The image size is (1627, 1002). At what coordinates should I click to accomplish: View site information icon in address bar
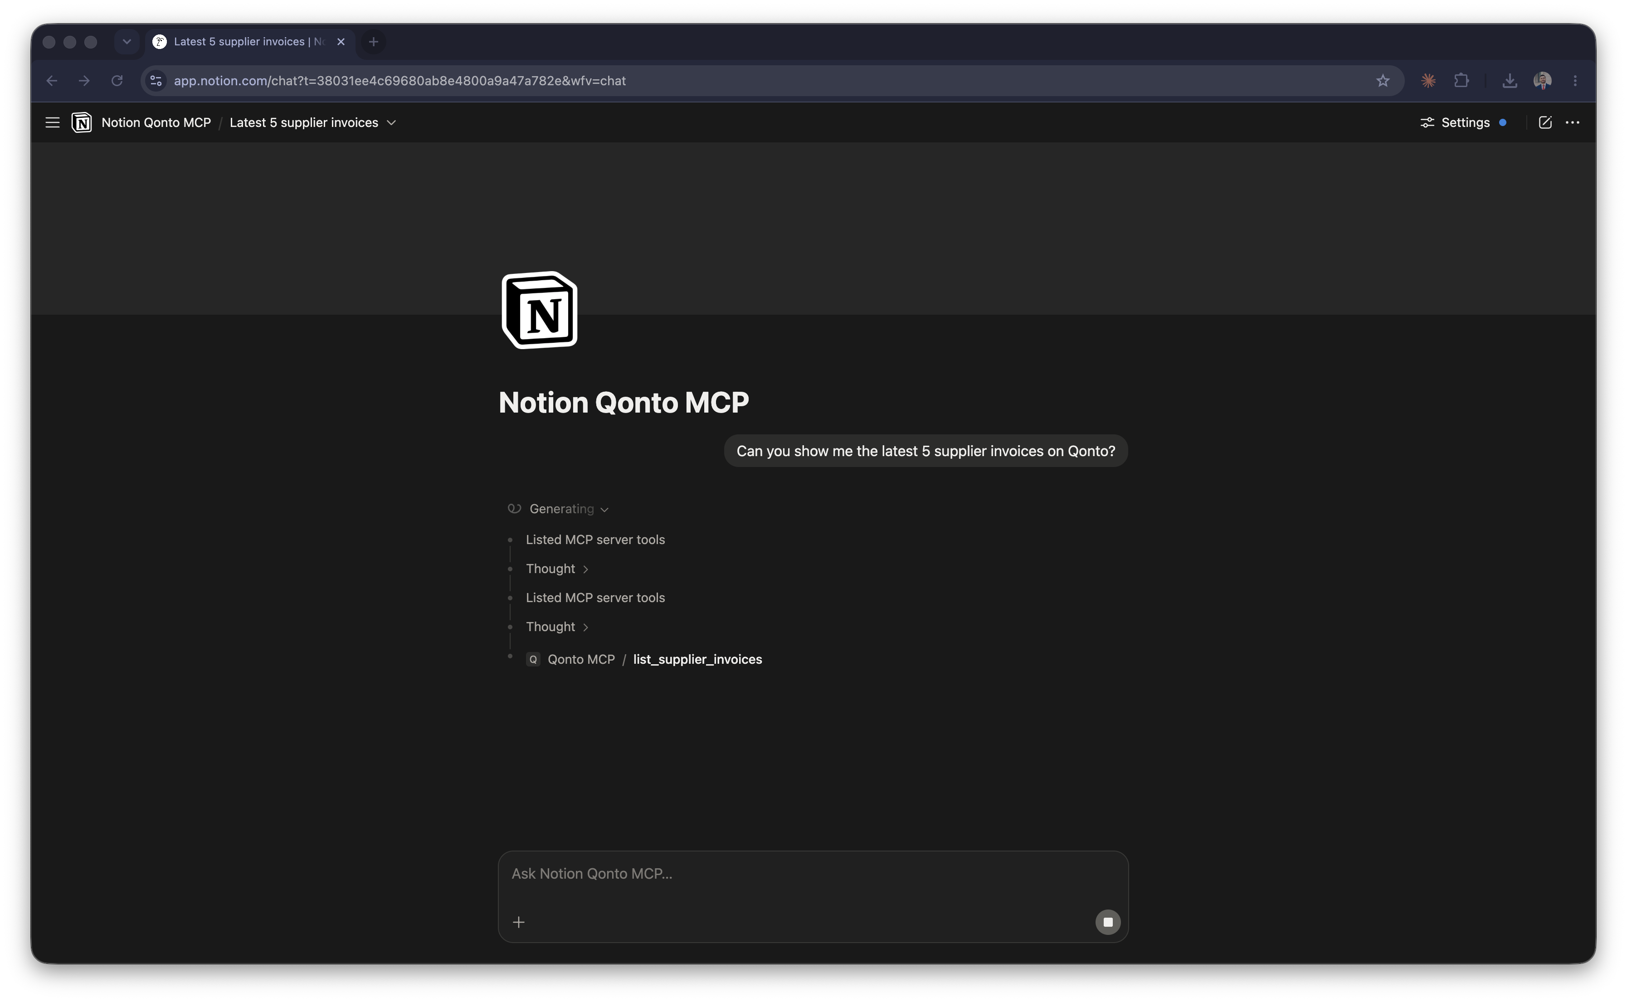tap(156, 81)
